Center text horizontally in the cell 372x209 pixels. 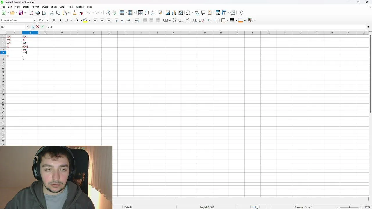[102, 20]
